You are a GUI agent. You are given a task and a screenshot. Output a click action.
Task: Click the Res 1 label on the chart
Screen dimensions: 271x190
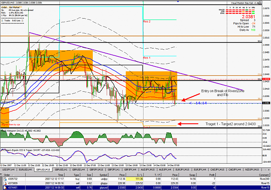point(147,58)
